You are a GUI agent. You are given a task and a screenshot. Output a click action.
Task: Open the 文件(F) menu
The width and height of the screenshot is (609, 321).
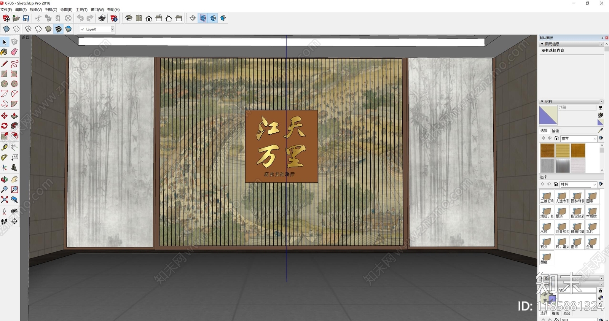tap(6, 10)
